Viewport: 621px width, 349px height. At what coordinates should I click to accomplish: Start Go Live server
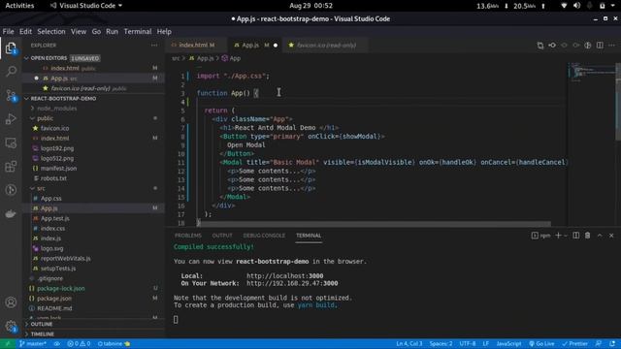click(x=541, y=343)
